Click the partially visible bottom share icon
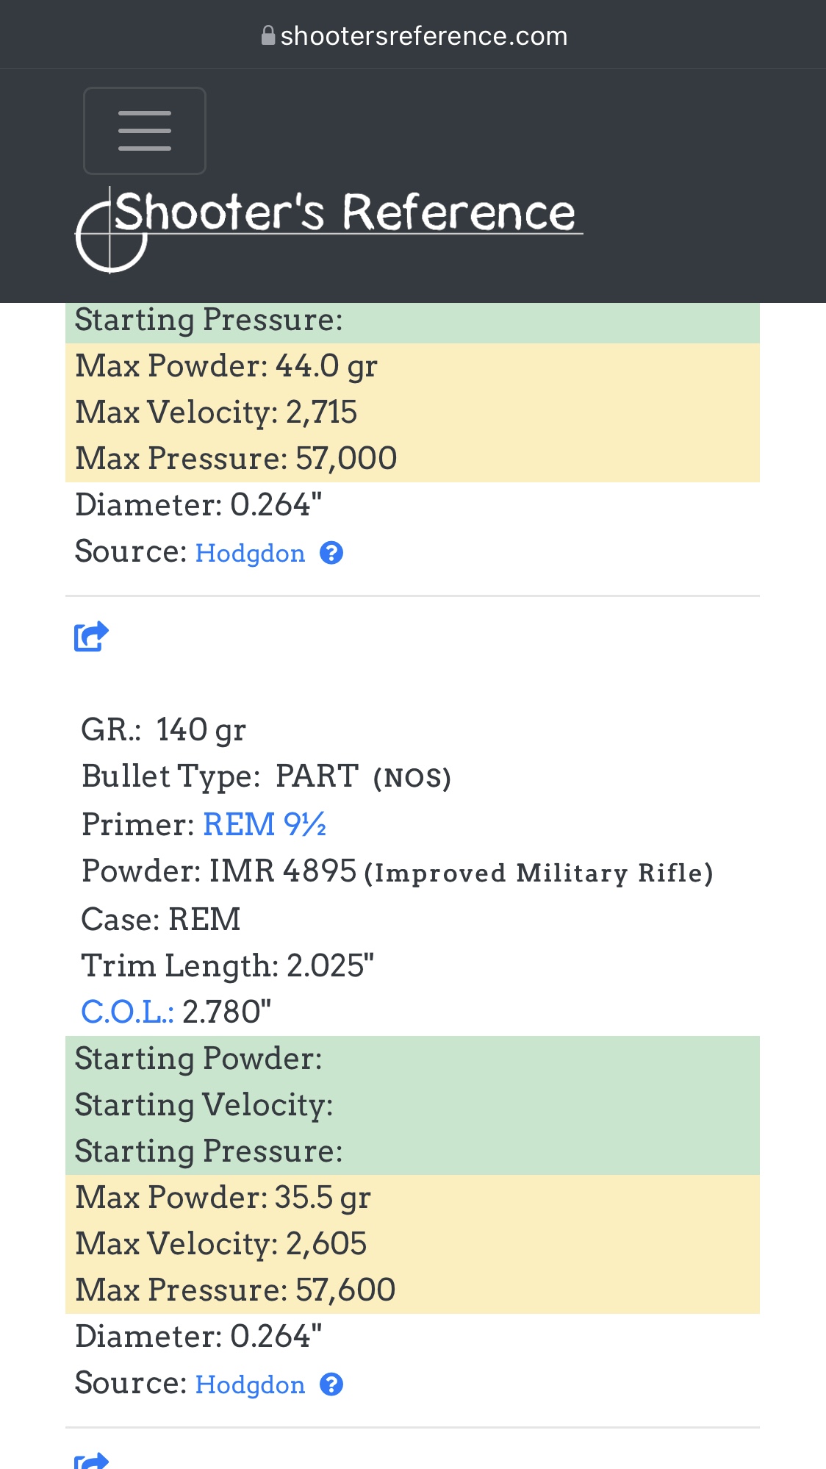 point(91,1462)
